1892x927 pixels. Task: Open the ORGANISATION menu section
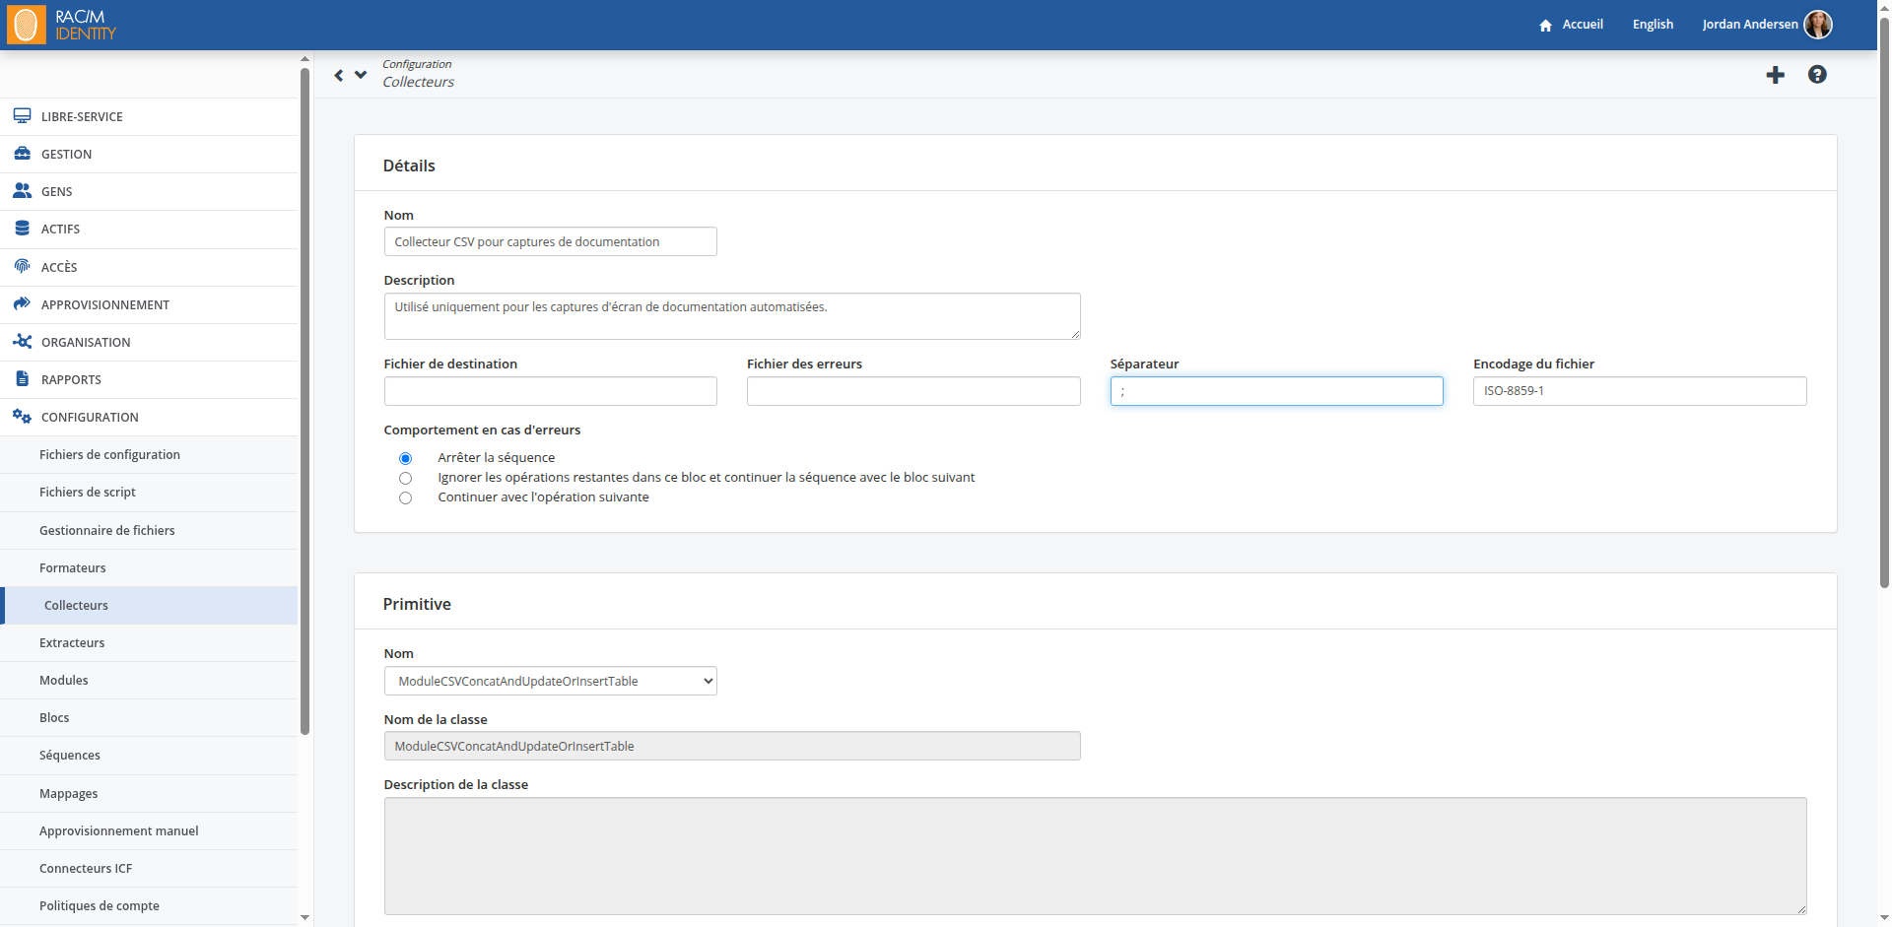click(149, 342)
